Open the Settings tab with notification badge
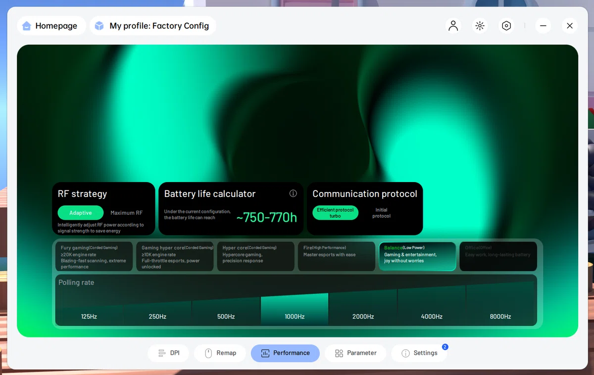 [x=419, y=353]
